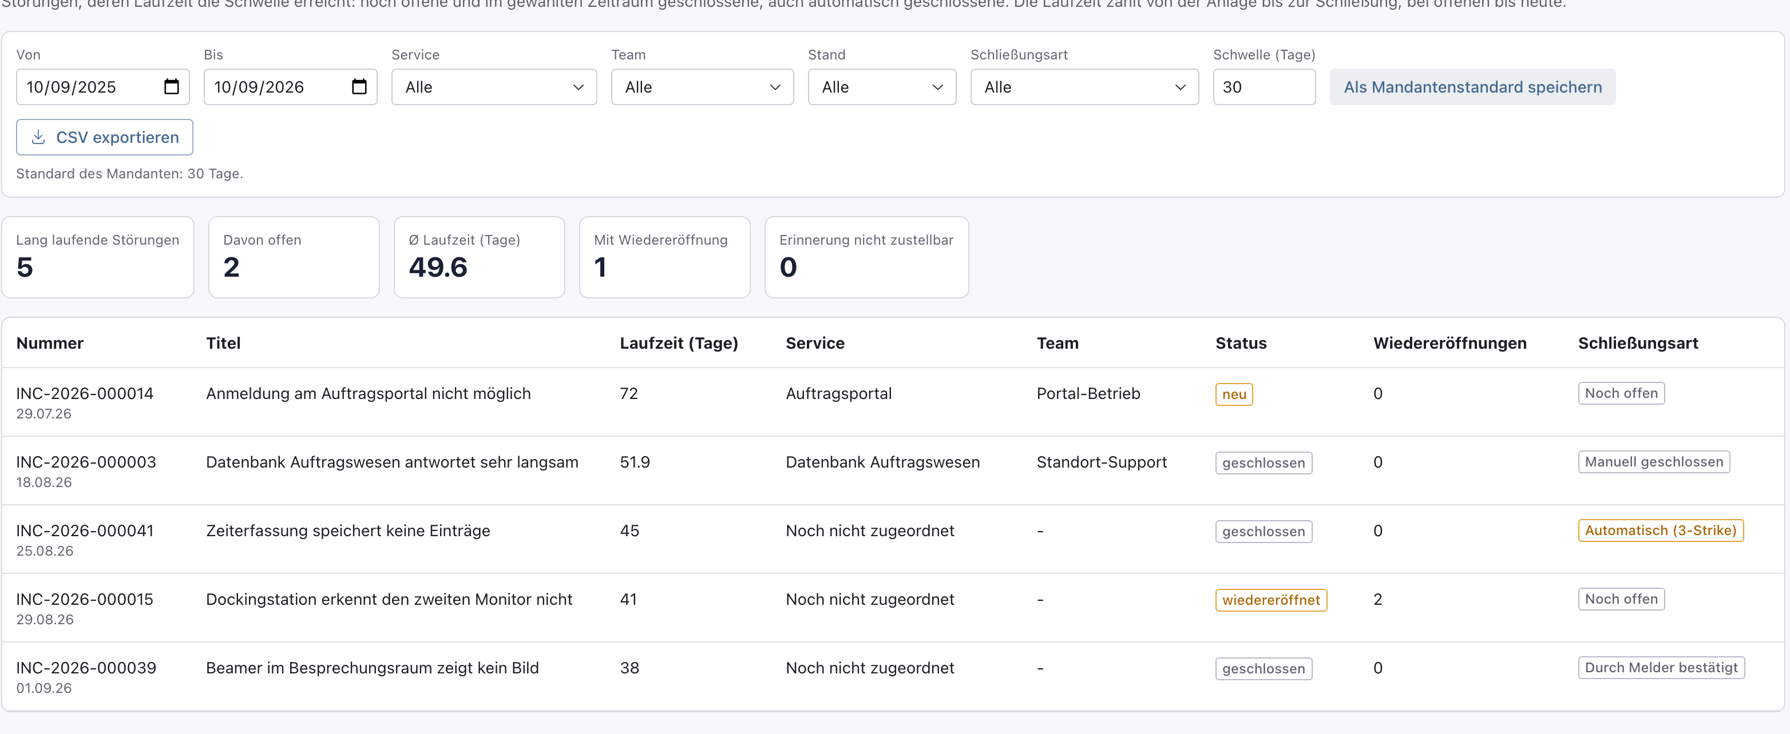
Task: Click the download icon on CSV exportieren
Action: coord(39,138)
